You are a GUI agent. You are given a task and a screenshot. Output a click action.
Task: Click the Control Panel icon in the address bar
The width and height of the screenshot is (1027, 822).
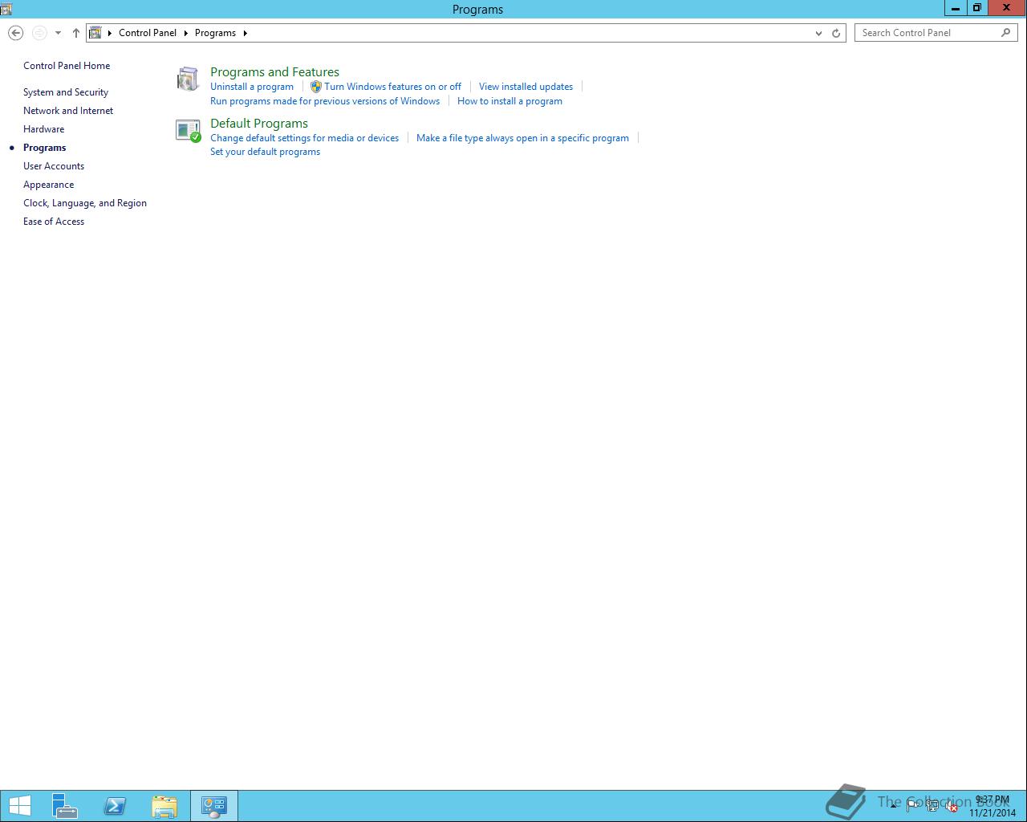point(95,33)
